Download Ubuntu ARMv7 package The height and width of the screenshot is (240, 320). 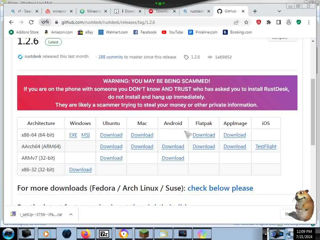111,158
